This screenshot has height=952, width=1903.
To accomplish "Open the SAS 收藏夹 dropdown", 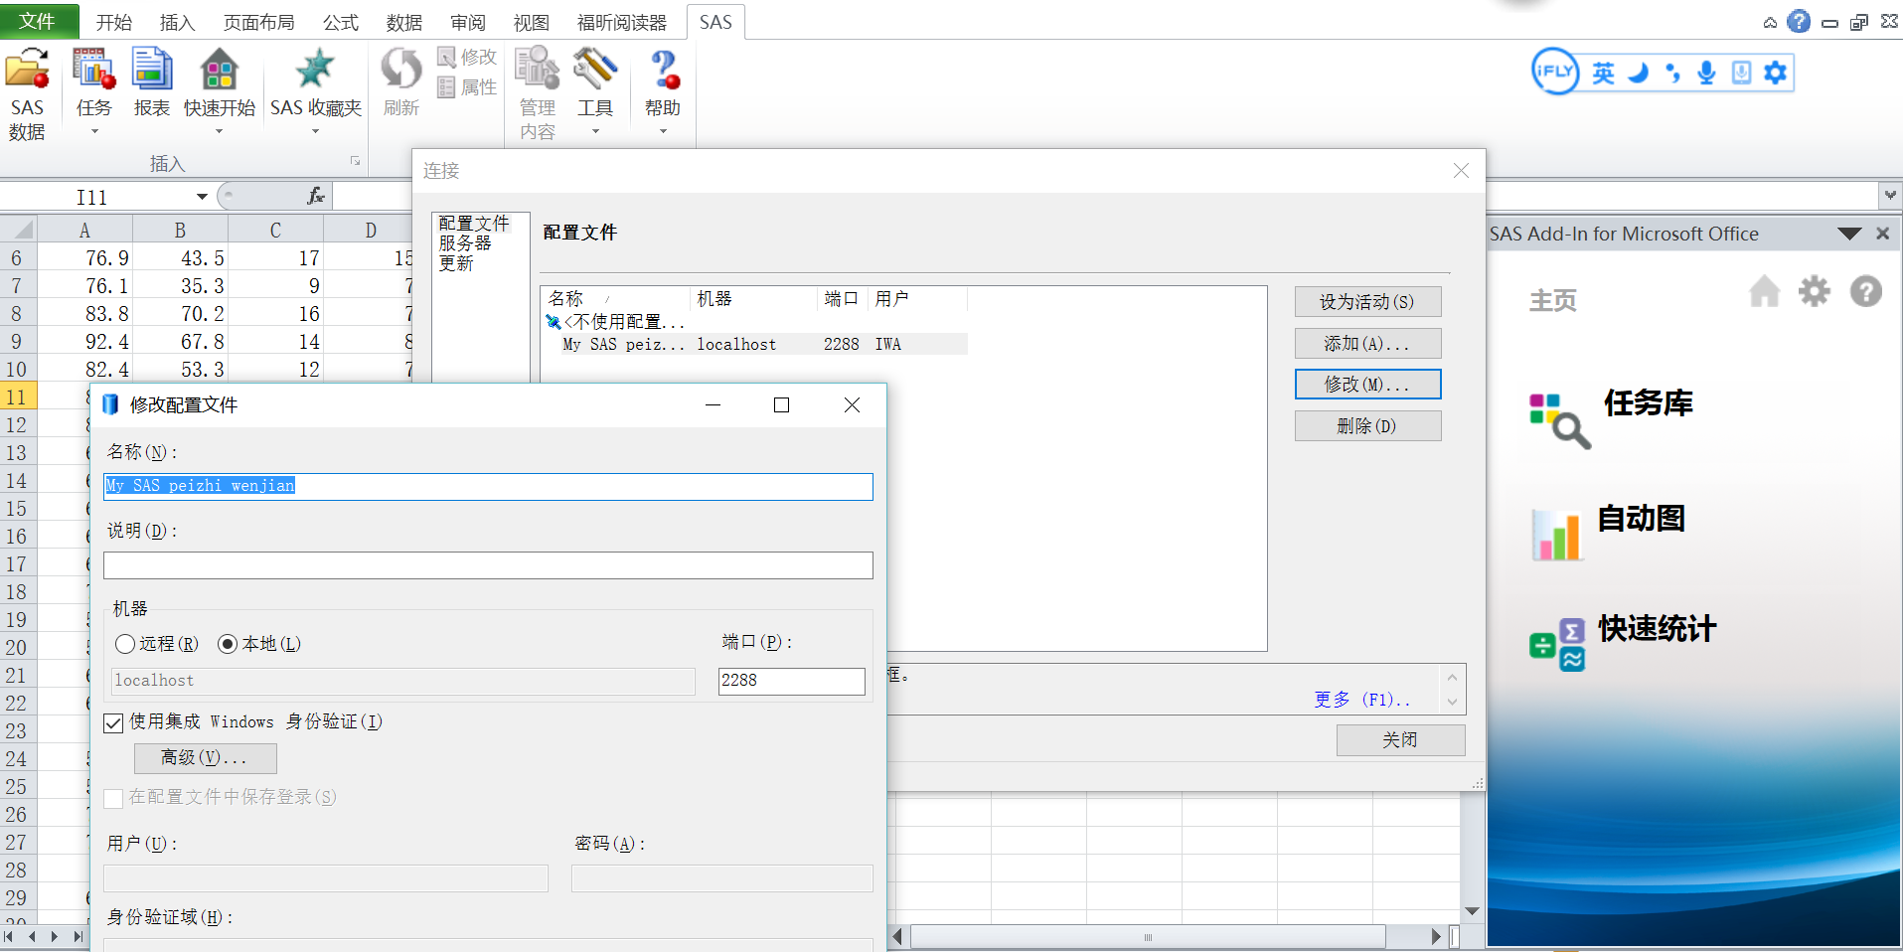I will (315, 131).
